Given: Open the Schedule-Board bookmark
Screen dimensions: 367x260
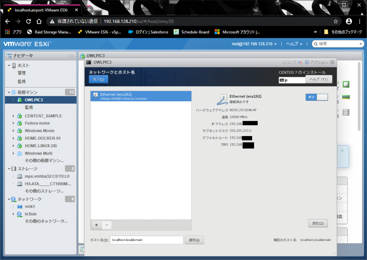Looking at the screenshot, I should [191, 32].
